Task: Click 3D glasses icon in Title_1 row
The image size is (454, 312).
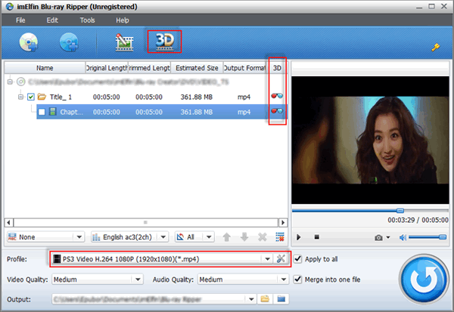Action: 277,96
